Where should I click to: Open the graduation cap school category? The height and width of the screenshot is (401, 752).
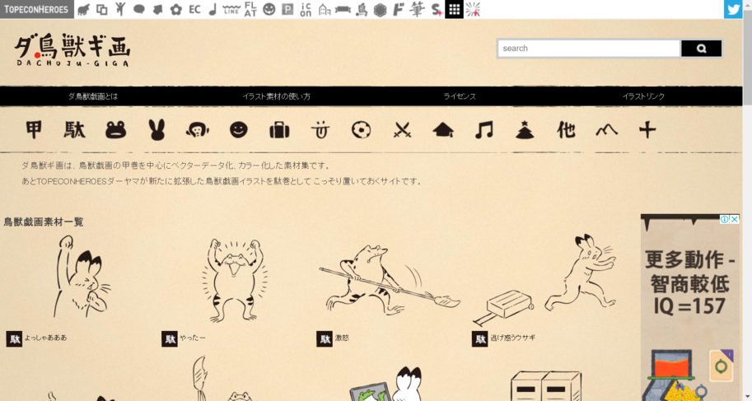(x=443, y=130)
